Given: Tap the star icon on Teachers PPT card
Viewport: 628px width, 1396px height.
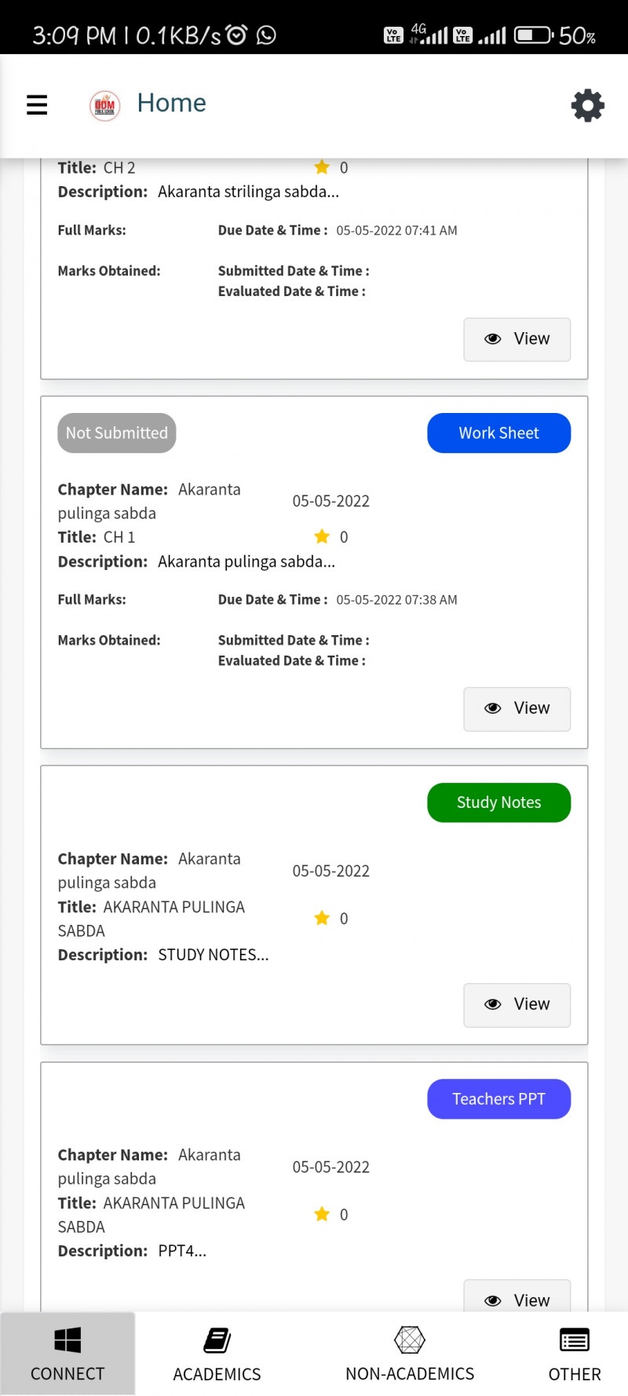Looking at the screenshot, I should tap(322, 1215).
